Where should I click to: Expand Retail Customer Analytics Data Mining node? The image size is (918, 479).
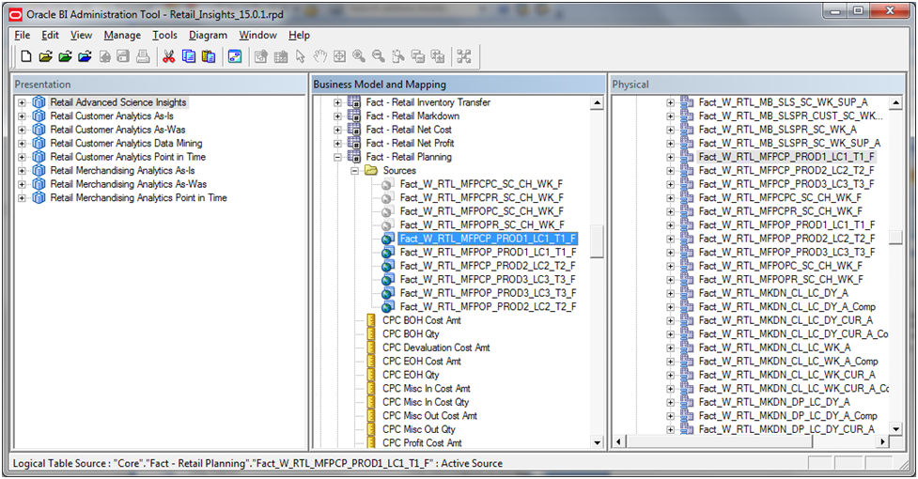(x=22, y=144)
